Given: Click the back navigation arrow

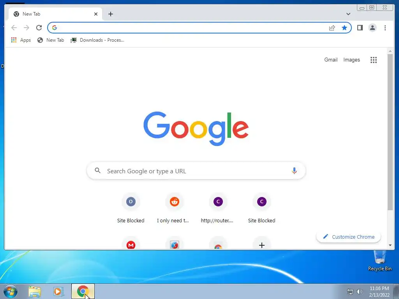Looking at the screenshot, I should pos(14,28).
